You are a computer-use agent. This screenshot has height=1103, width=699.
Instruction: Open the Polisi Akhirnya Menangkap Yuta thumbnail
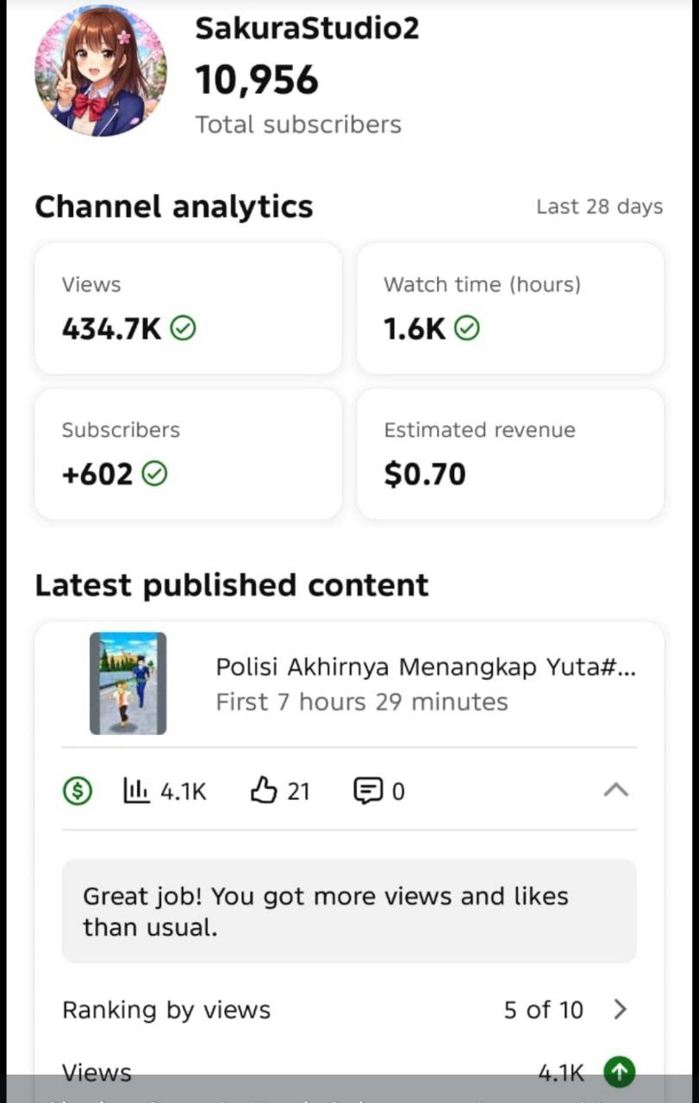point(128,683)
